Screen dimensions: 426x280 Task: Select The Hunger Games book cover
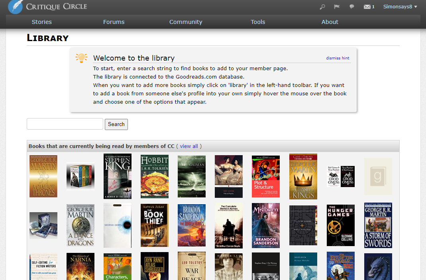[340, 225]
